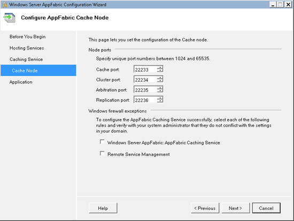Click the Arbitration port field showing 22235
Viewport: 294px width, 221px height.
coord(145,90)
